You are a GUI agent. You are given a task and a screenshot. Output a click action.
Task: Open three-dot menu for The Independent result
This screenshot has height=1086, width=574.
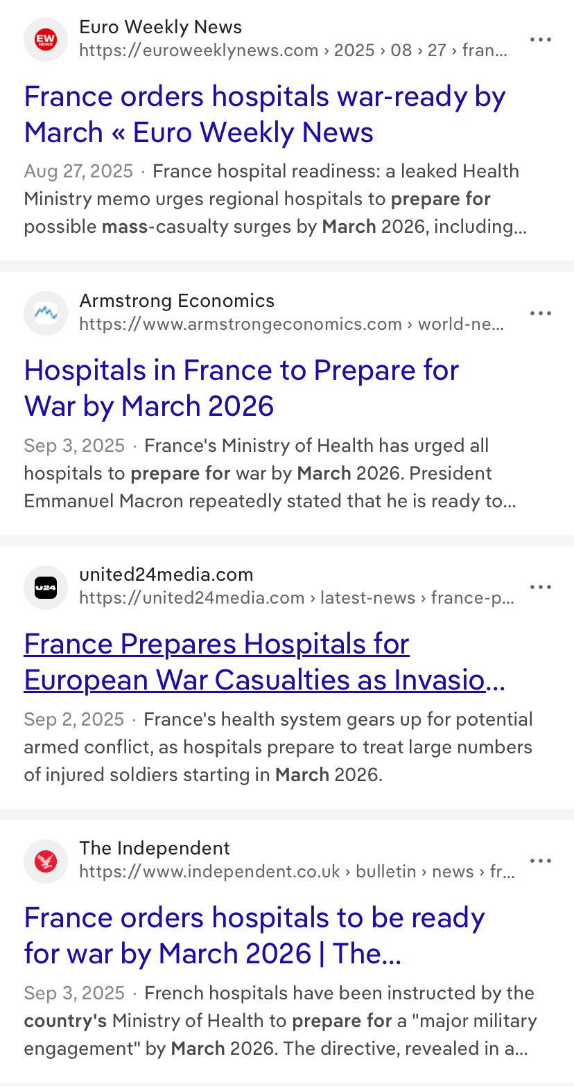[540, 861]
